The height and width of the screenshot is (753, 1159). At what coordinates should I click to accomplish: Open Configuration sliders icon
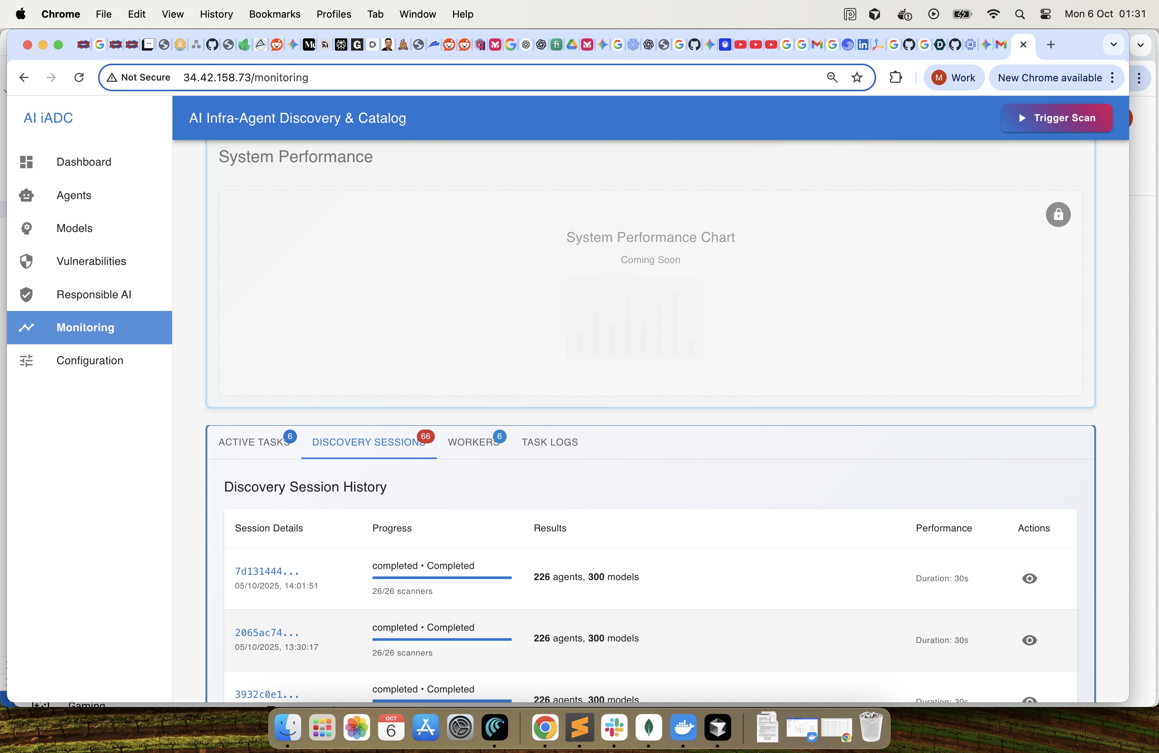point(26,360)
